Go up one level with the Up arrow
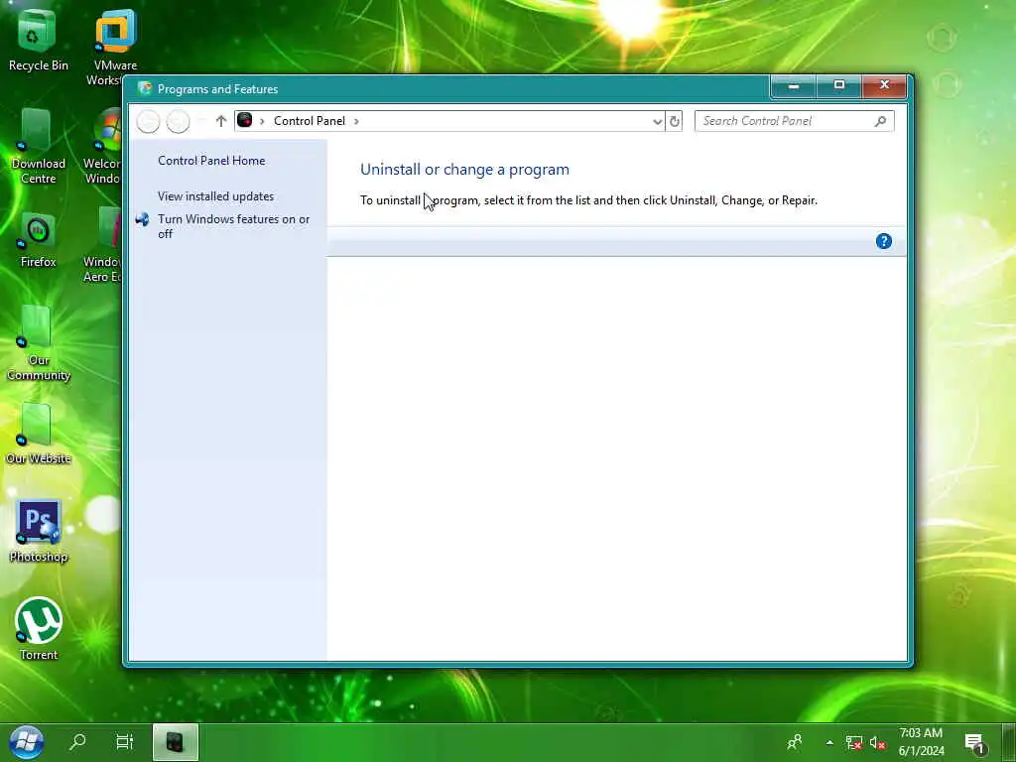The width and height of the screenshot is (1016, 762). coord(221,121)
